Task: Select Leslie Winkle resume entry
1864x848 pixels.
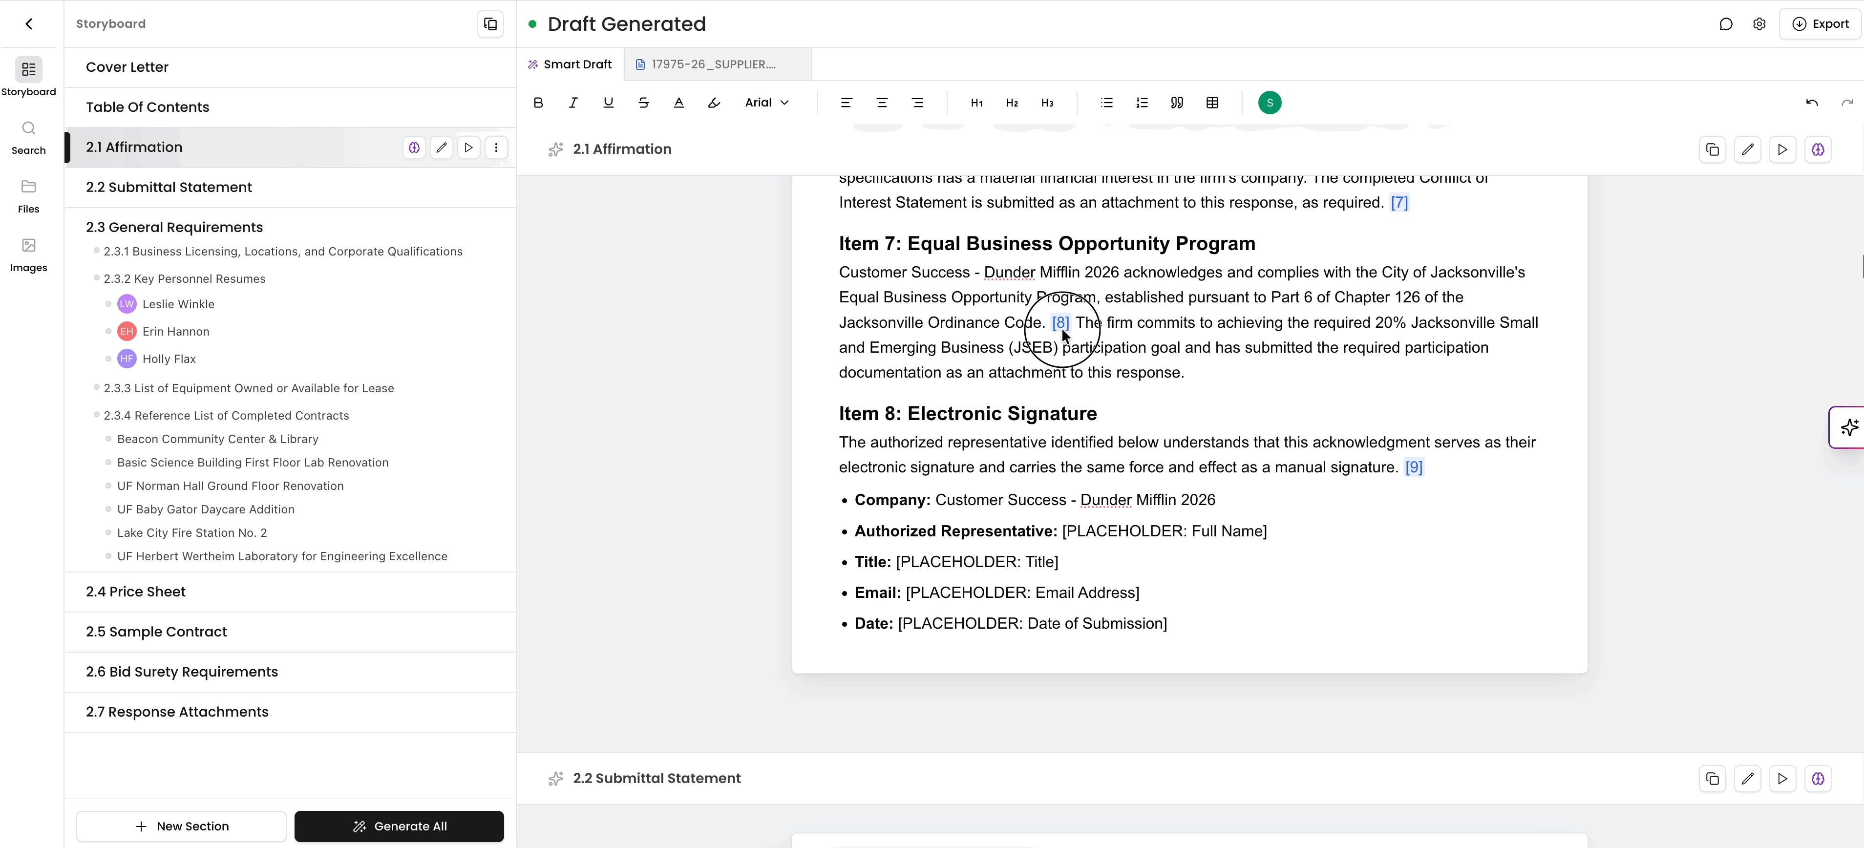Action: point(179,304)
